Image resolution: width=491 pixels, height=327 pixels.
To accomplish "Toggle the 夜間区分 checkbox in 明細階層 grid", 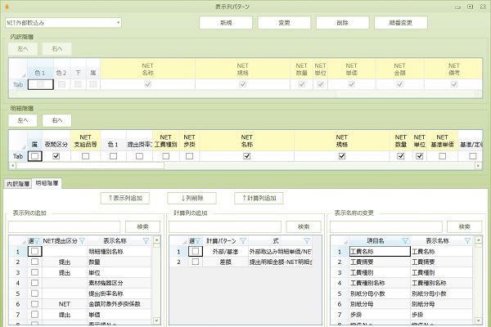I will click(56, 156).
